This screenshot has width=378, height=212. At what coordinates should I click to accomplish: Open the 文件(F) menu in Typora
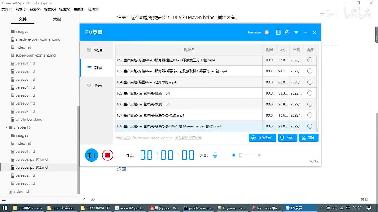pos(7,9)
